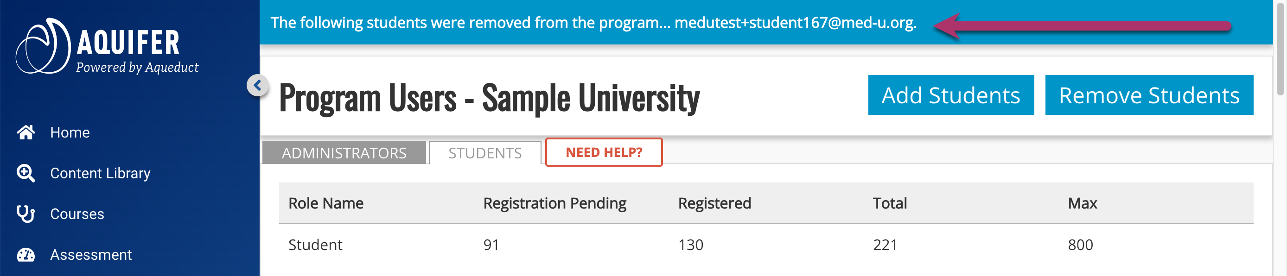Go to the Courses link
This screenshot has width=1287, height=276.
77,214
